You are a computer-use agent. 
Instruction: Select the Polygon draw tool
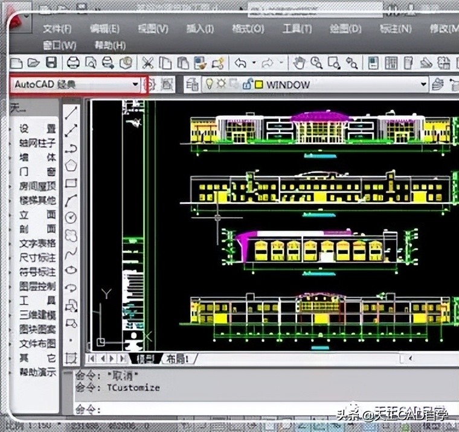pos(71,165)
